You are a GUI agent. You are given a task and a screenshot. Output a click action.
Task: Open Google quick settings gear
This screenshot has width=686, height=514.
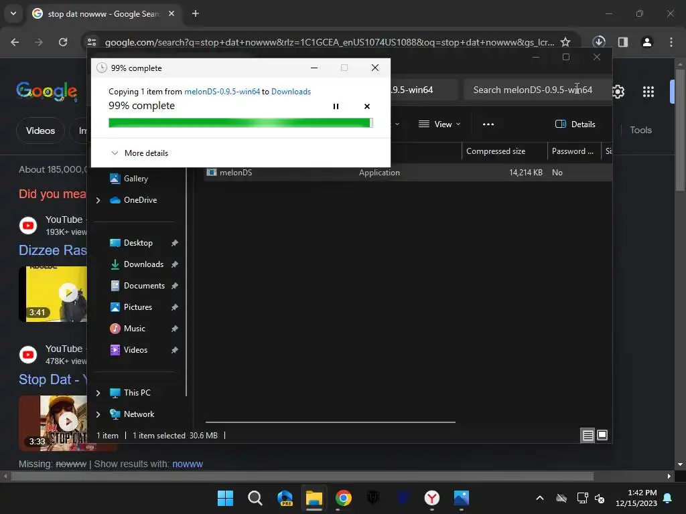tap(618, 91)
